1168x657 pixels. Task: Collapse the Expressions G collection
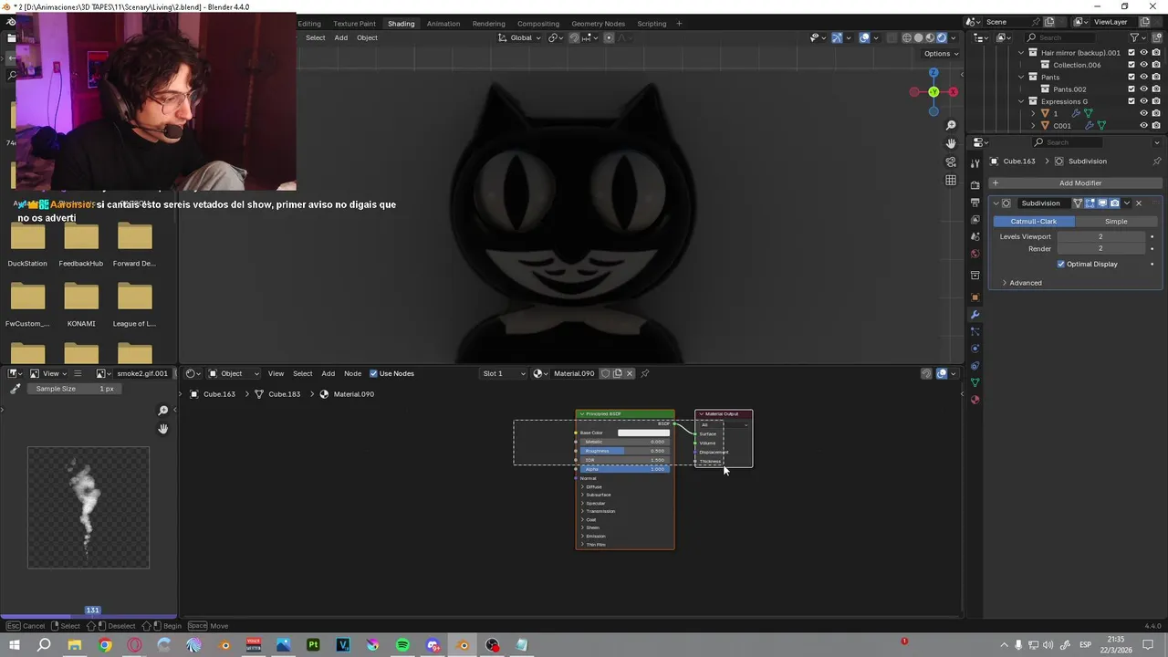point(1021,101)
